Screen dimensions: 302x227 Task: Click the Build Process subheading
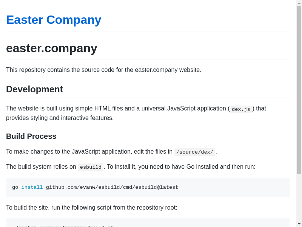tap(31, 136)
